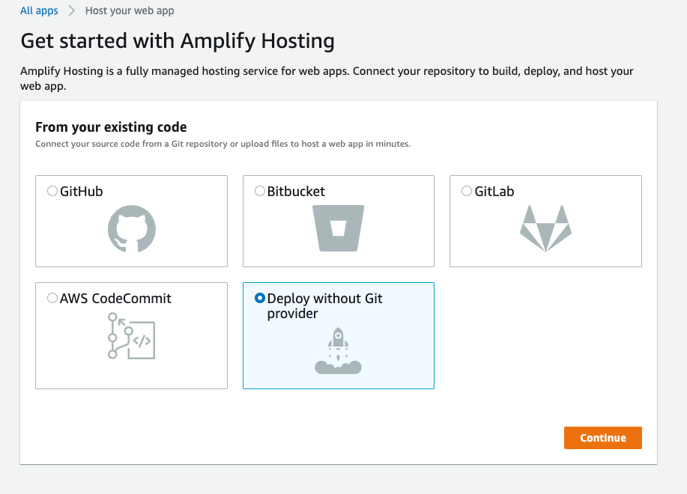Select the AWS CodeCommit radio button
The image size is (687, 494).
52,298
